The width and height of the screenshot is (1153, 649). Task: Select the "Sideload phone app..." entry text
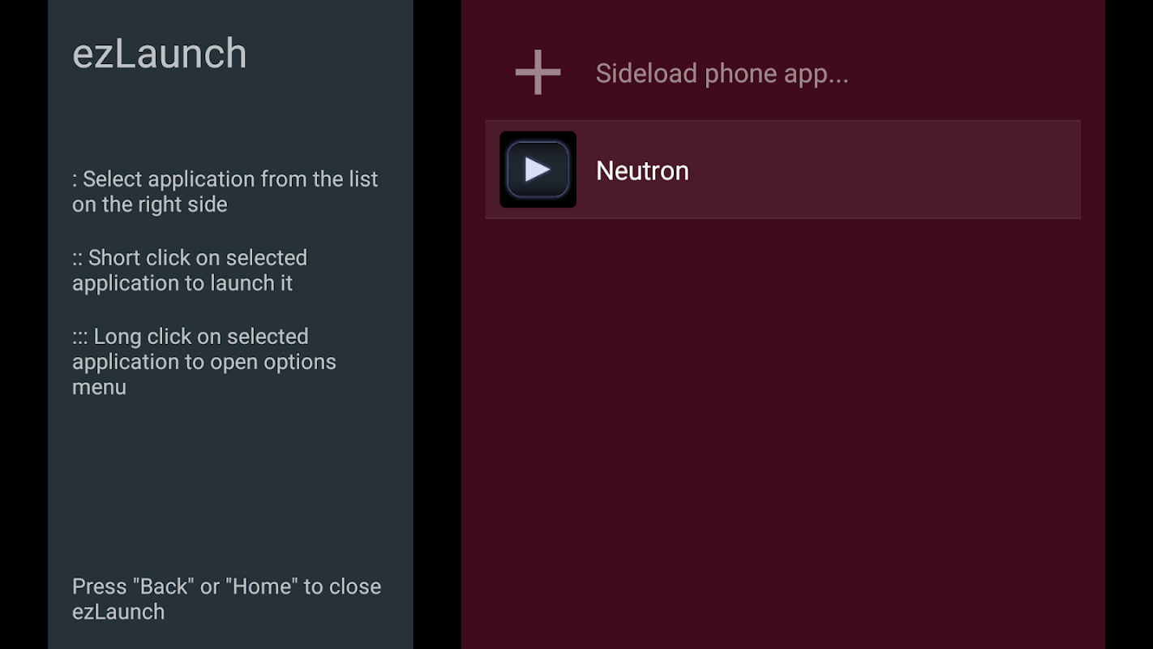[x=722, y=74]
